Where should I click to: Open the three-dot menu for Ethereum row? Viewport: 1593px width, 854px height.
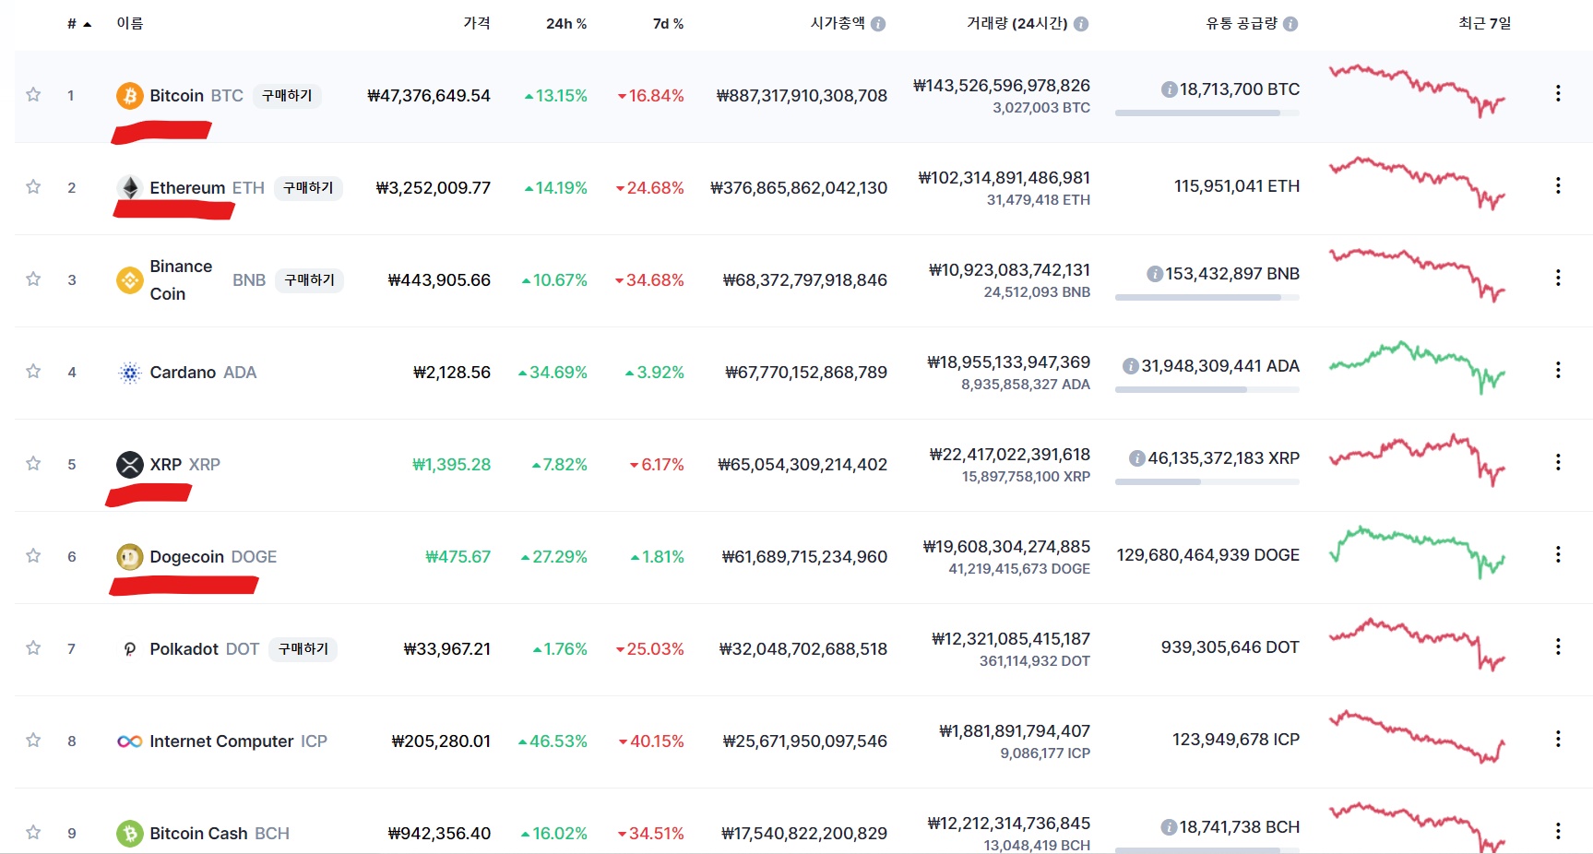pyautogui.click(x=1558, y=185)
